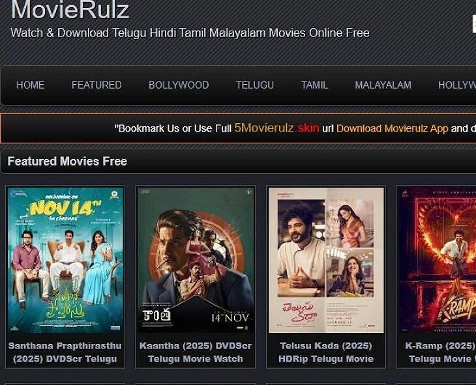Follow the 5Movierulz.skin url link
The image size is (476, 385).
(276, 128)
